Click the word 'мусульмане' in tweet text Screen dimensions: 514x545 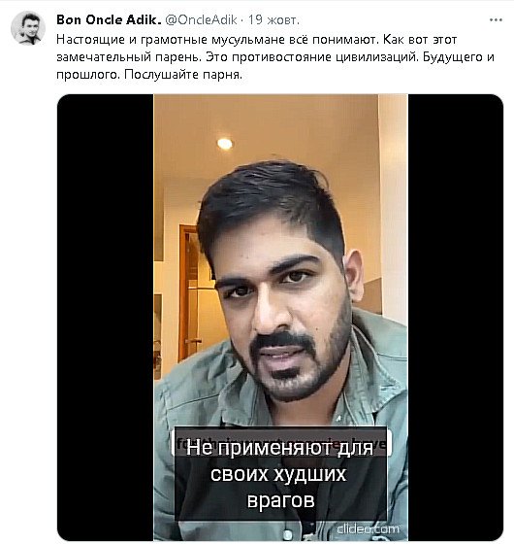248,40
